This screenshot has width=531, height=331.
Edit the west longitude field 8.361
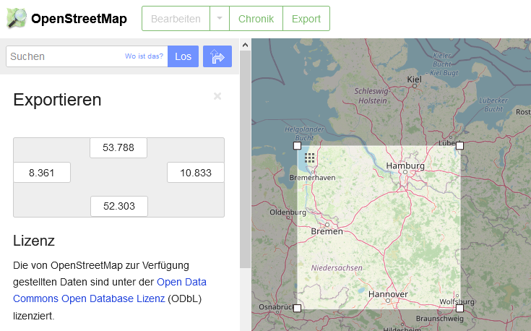[x=42, y=173]
